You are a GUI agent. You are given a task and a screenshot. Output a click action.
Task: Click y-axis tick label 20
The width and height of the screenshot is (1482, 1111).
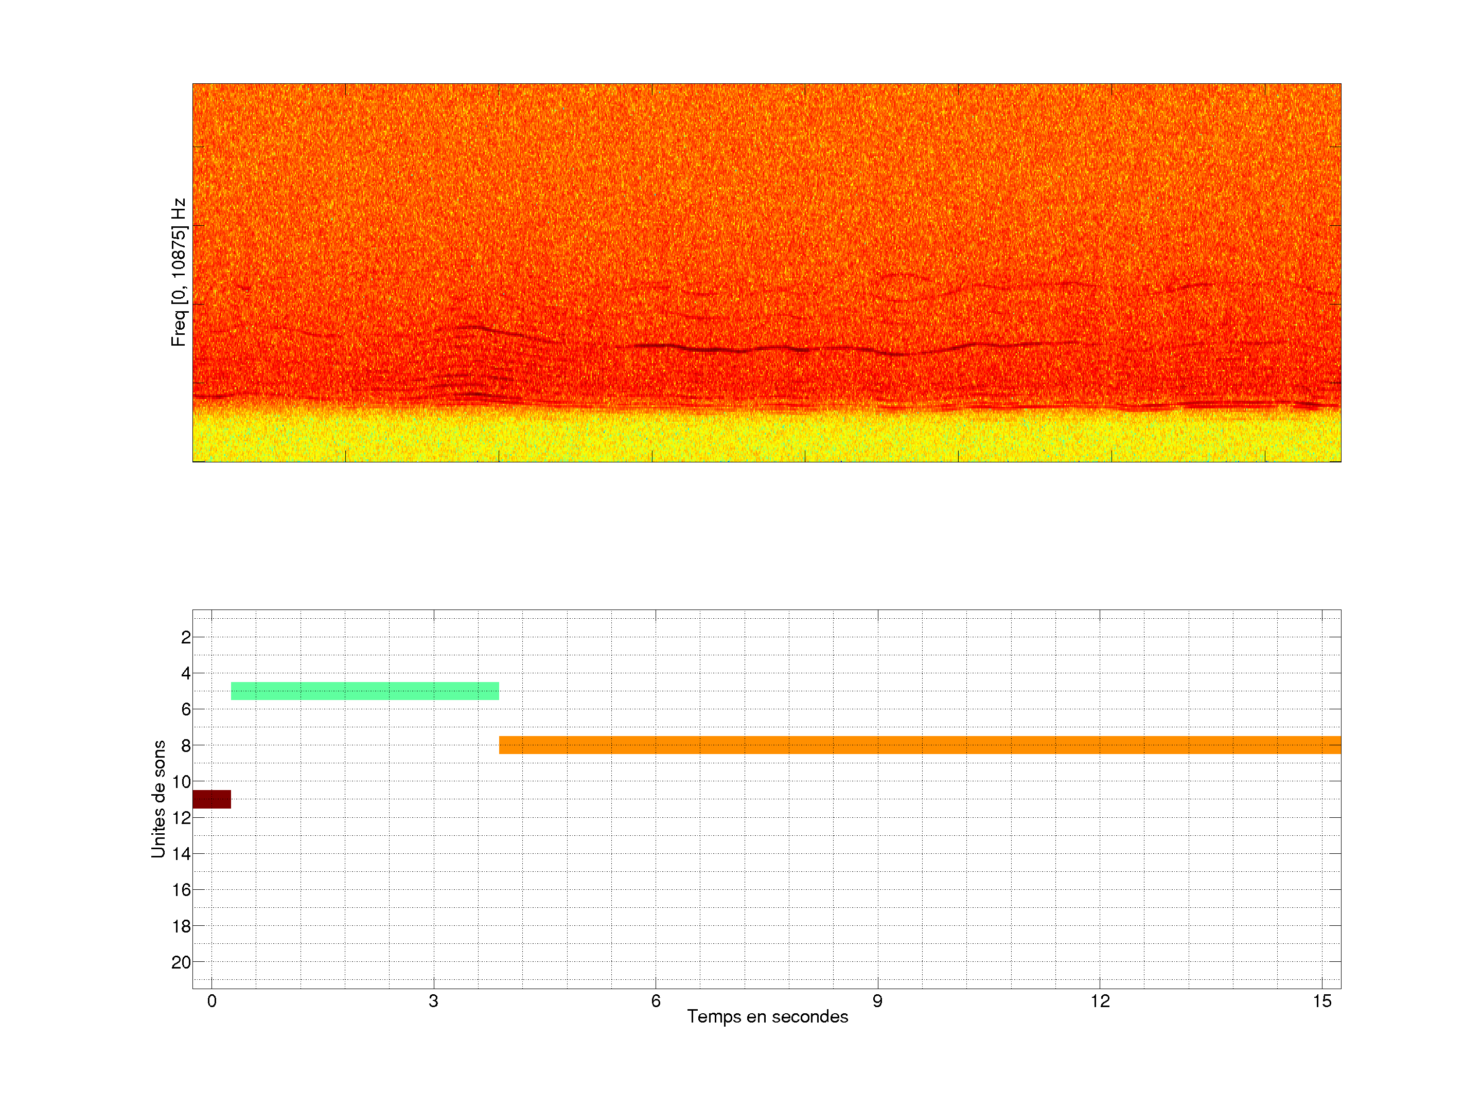181,962
